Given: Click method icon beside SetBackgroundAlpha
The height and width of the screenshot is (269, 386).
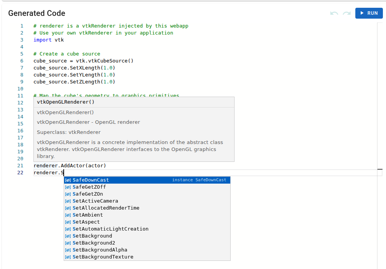Looking at the screenshot, I should (x=68, y=250).
